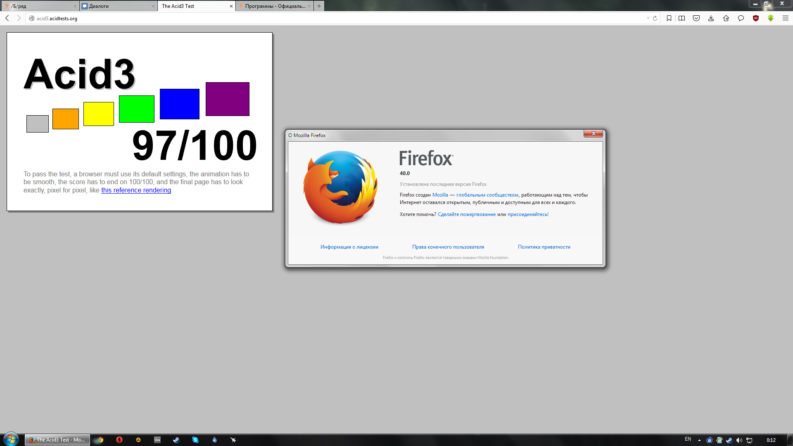Click site identity globe icon
The image size is (793, 446).
pyautogui.click(x=32, y=18)
